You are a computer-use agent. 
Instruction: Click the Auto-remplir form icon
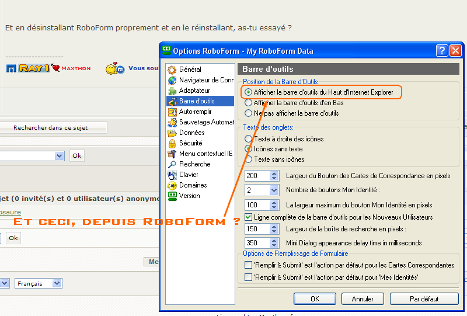pos(172,112)
